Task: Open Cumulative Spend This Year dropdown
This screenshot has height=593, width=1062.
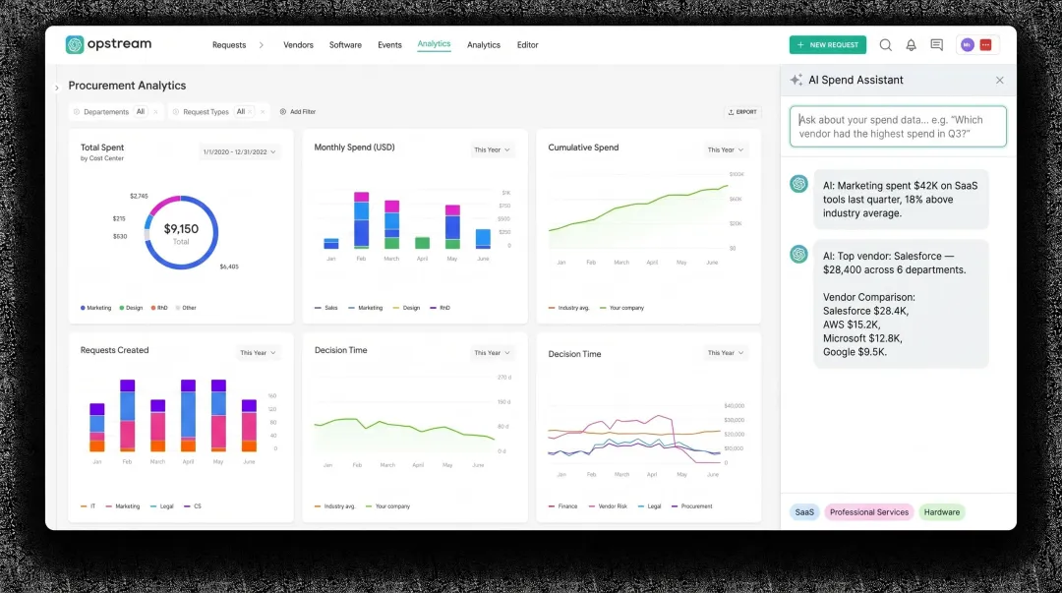Action: [x=726, y=149]
